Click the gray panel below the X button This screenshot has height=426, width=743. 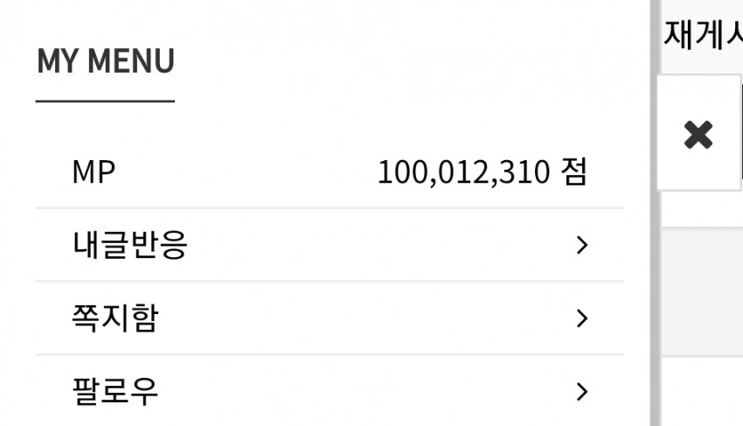coord(702,292)
